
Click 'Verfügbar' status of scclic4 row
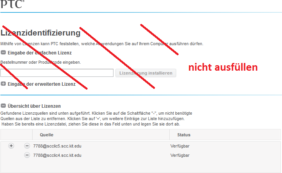(180, 155)
